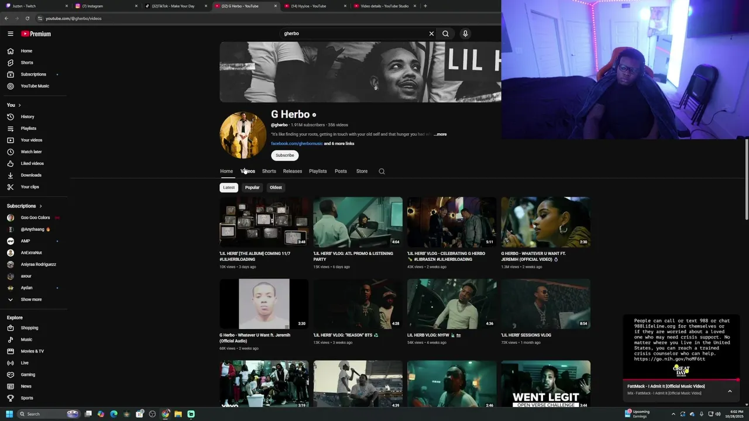
Task: Expand the You section
Action: [x=13, y=105]
